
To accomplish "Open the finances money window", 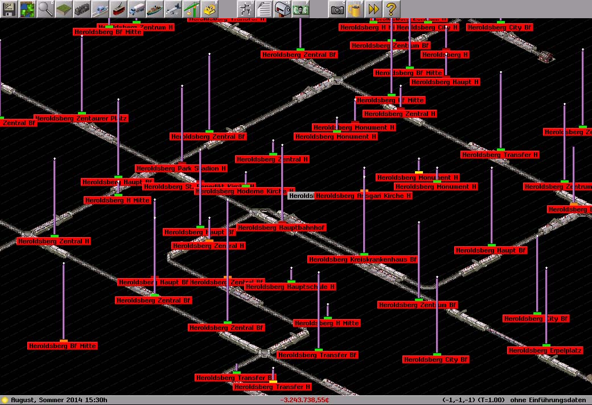I will point(301,9).
